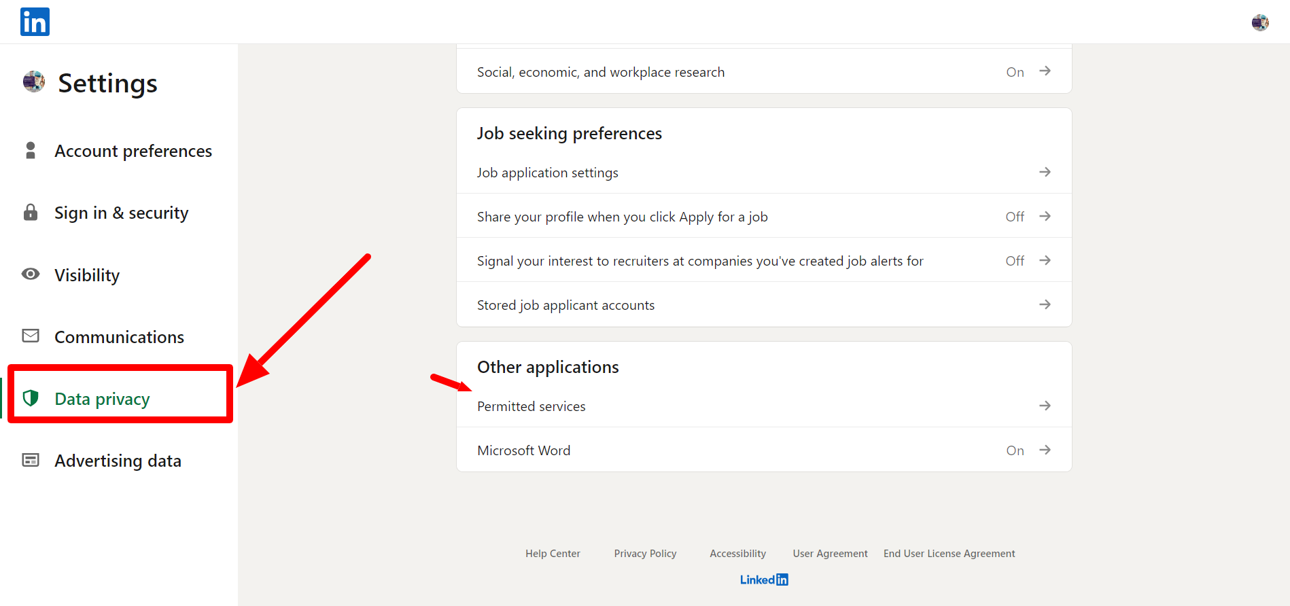Click the End User License Agreement link

coord(949,554)
